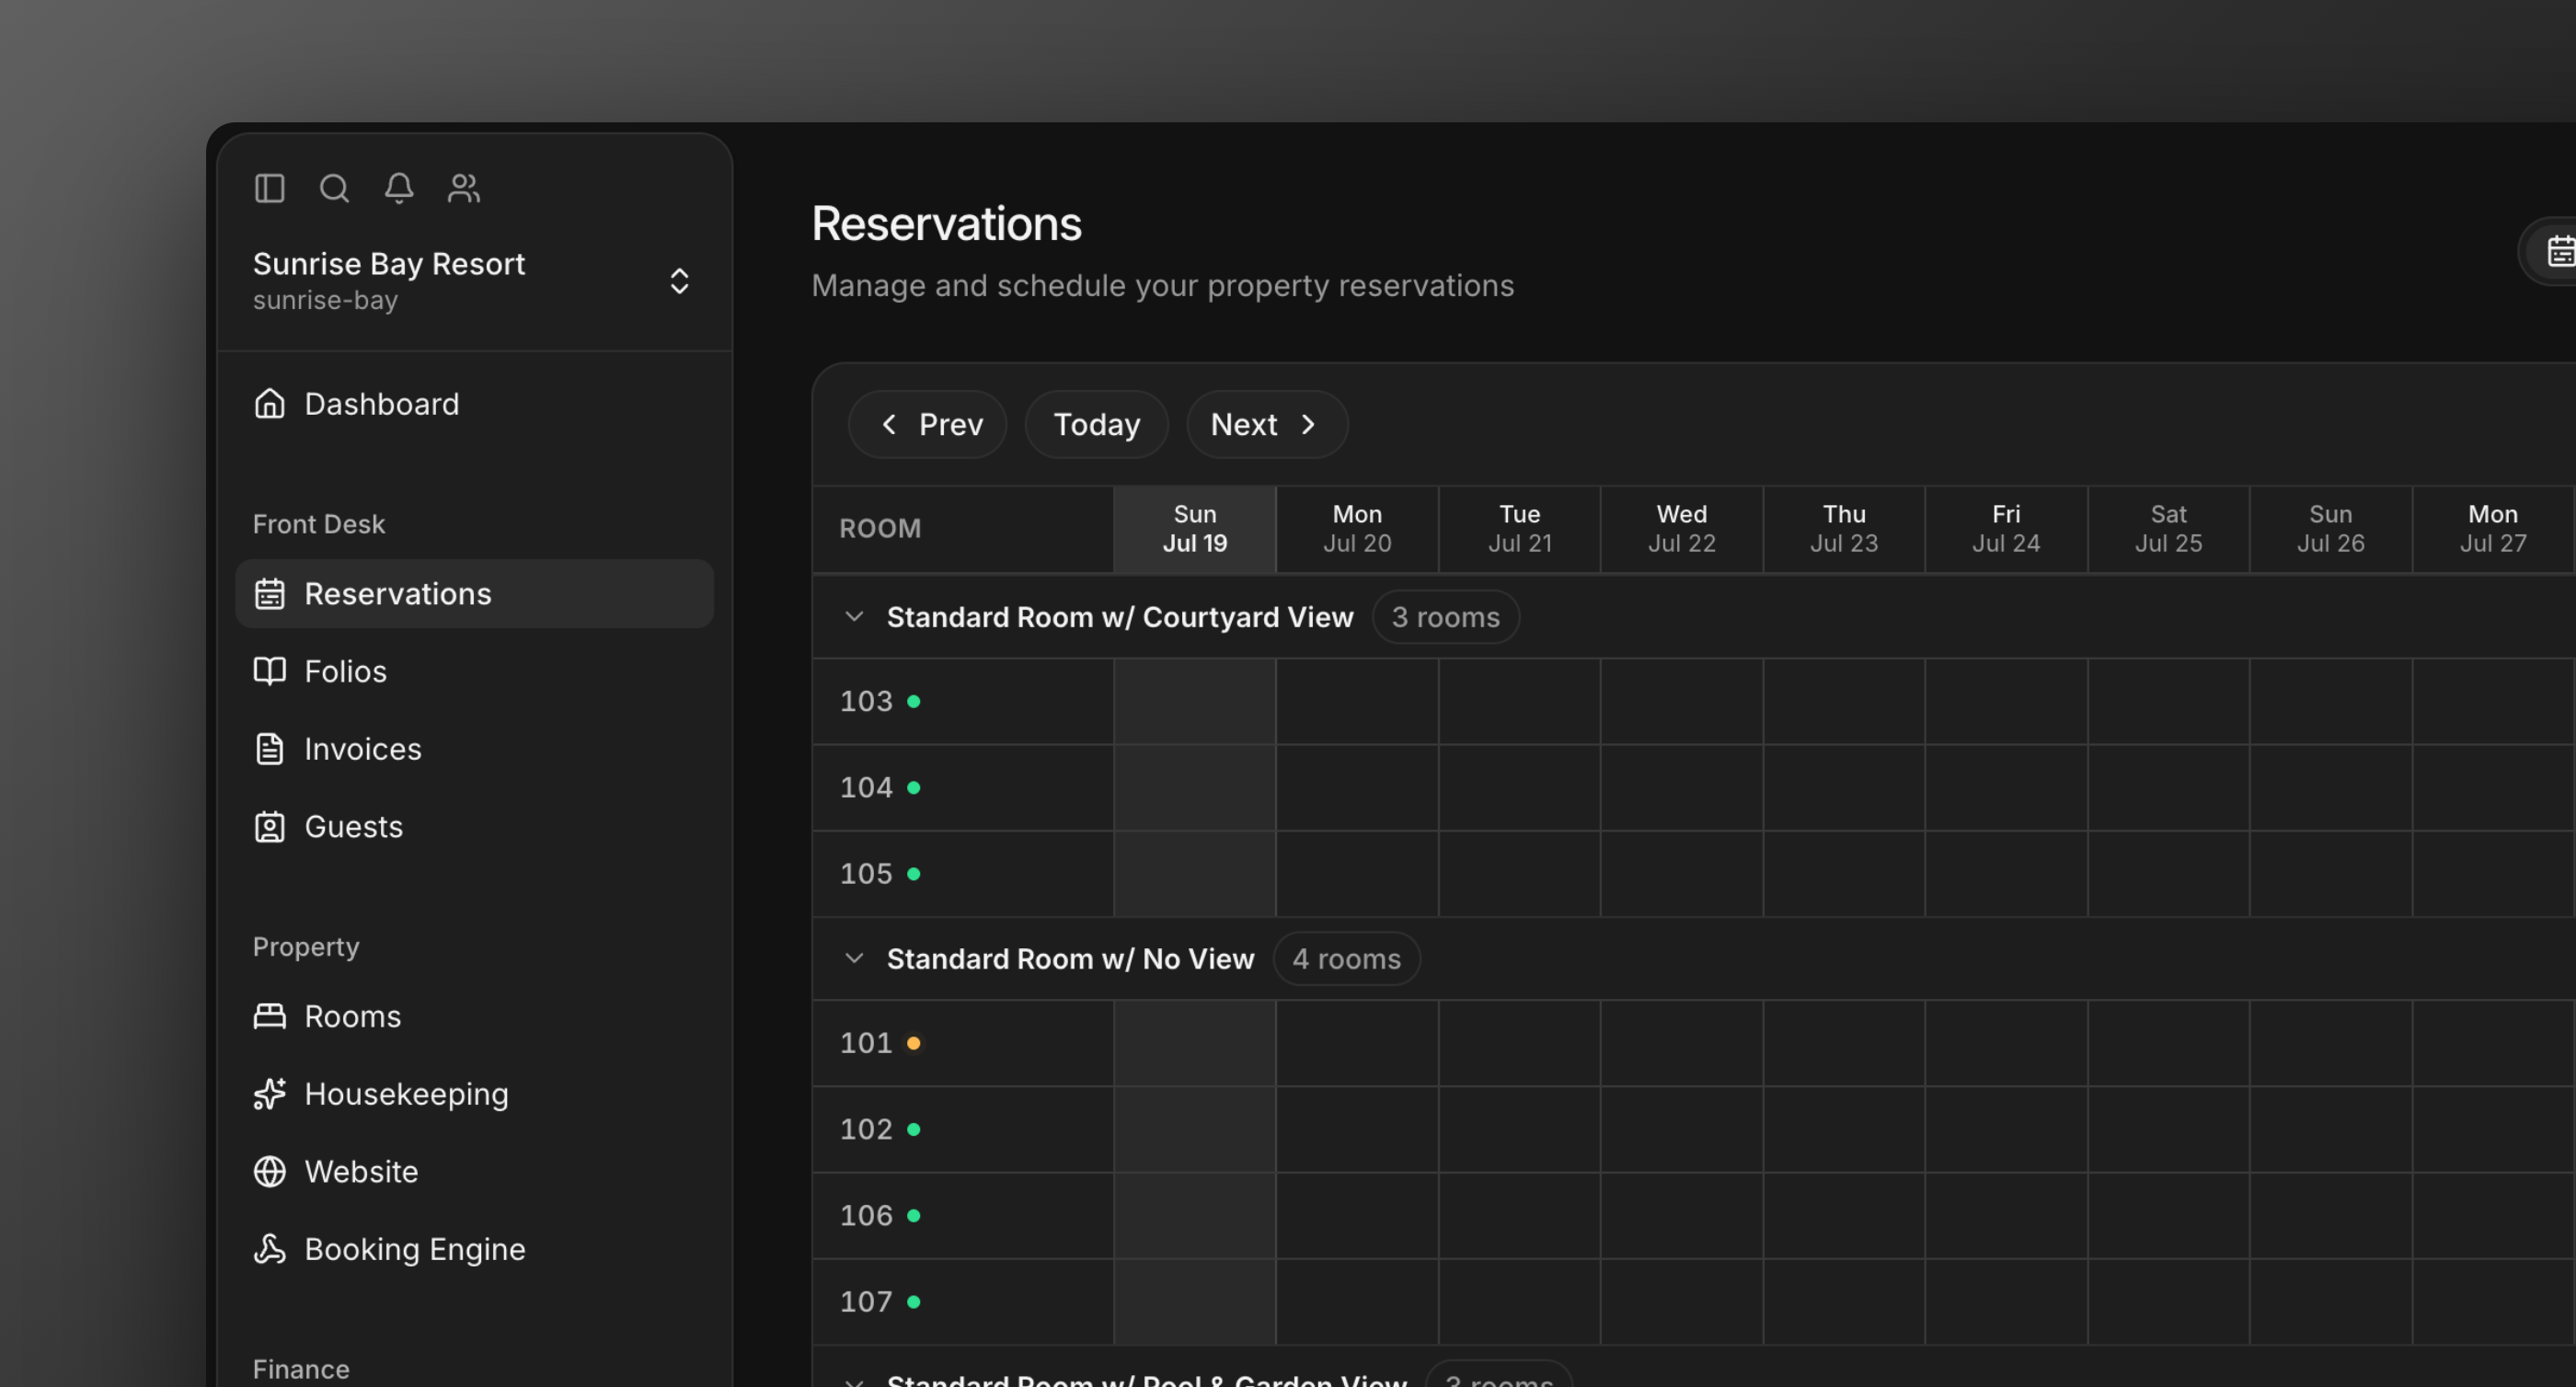Click room 106 row label
This screenshot has width=2576, height=1387.
(x=866, y=1216)
